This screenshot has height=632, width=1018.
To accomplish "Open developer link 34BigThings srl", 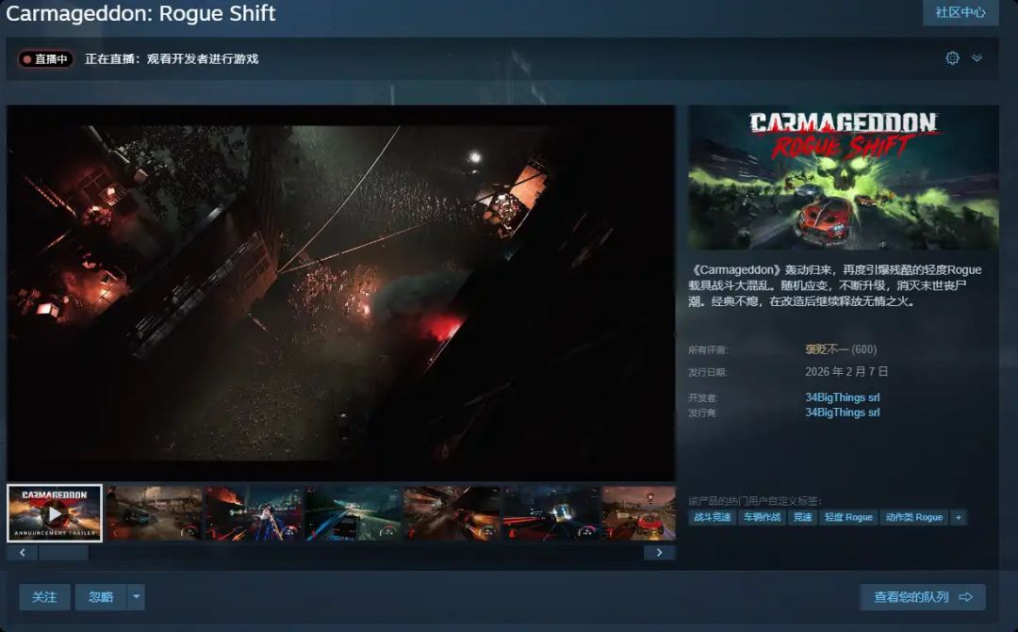I will (842, 397).
